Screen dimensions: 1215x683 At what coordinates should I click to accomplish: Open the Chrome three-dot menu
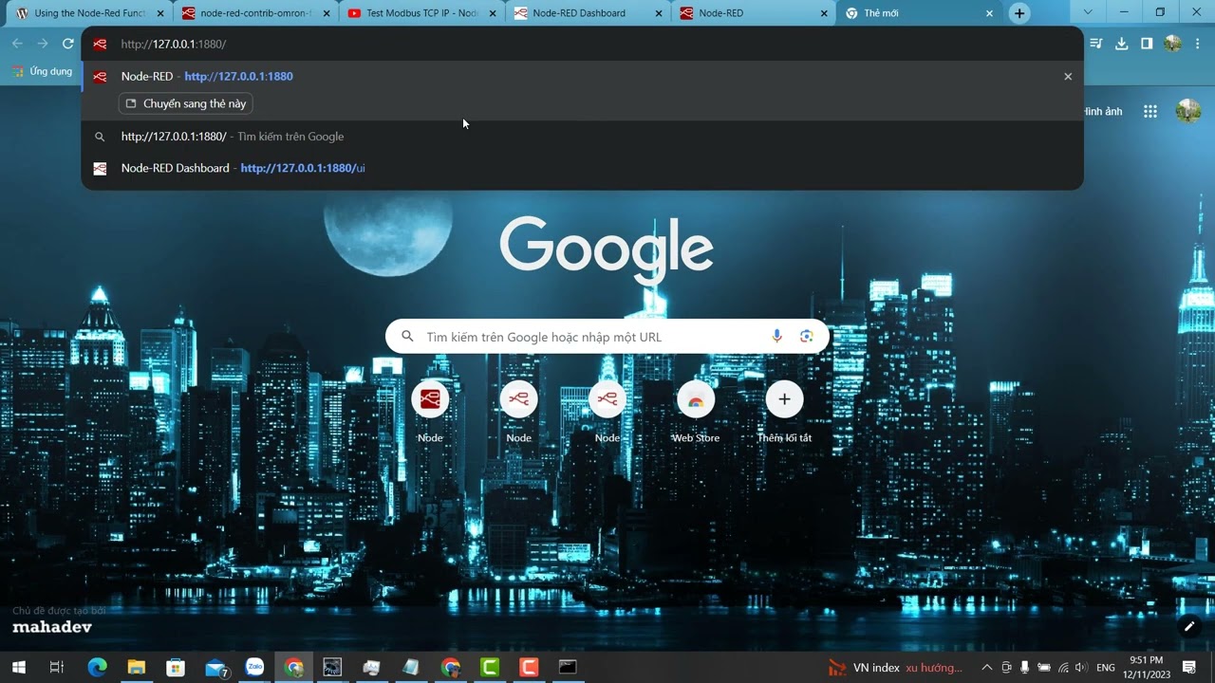[1197, 44]
